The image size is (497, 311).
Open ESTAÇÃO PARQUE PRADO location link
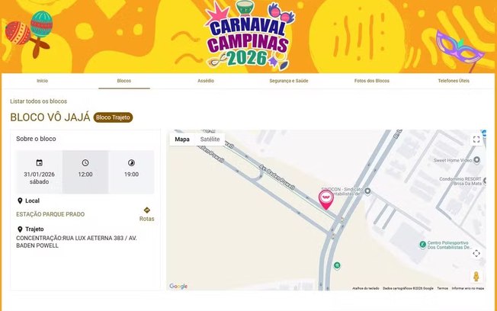tap(50, 214)
